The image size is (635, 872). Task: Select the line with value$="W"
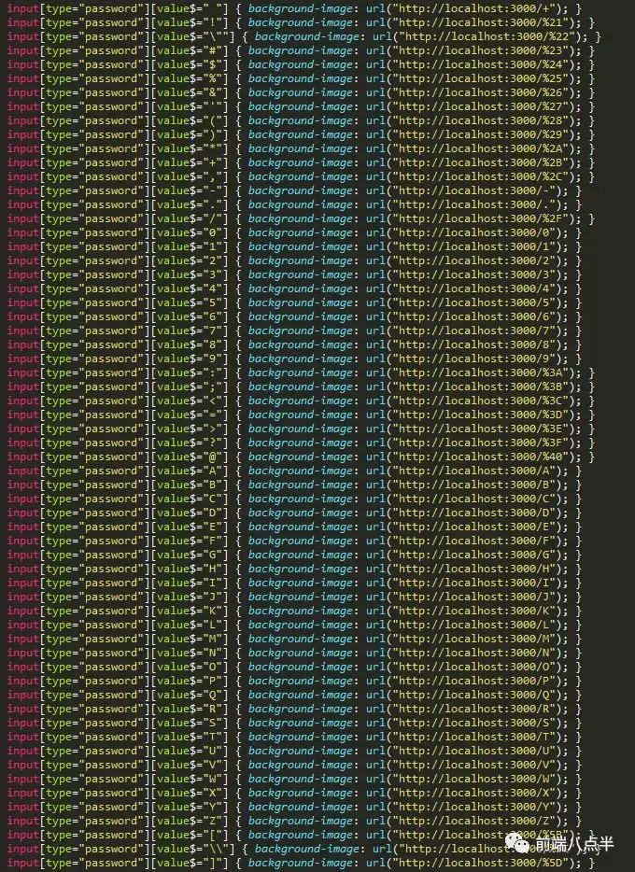pos(293,780)
